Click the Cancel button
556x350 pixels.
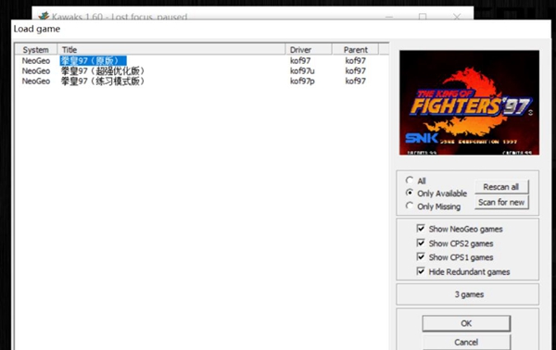[466, 342]
